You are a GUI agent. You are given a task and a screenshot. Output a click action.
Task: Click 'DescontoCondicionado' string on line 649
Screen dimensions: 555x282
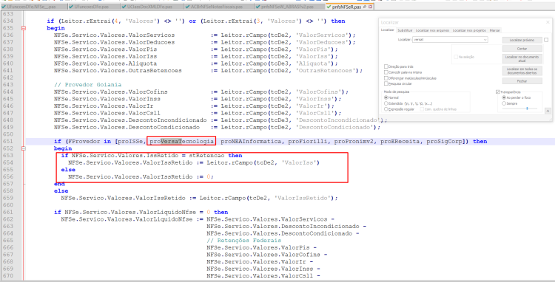coord(334,127)
